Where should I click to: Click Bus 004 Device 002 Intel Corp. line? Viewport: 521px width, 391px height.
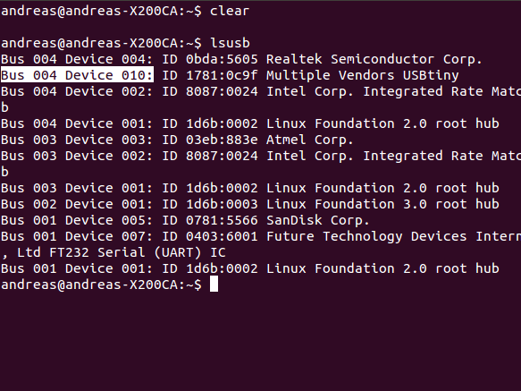(x=261, y=91)
